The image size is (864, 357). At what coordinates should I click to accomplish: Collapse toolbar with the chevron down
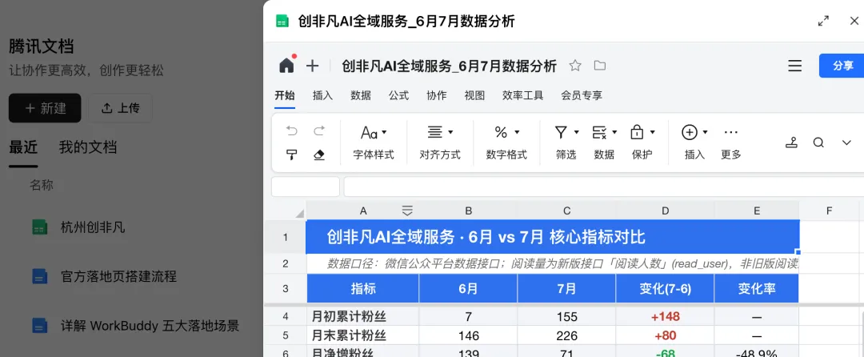coord(847,142)
